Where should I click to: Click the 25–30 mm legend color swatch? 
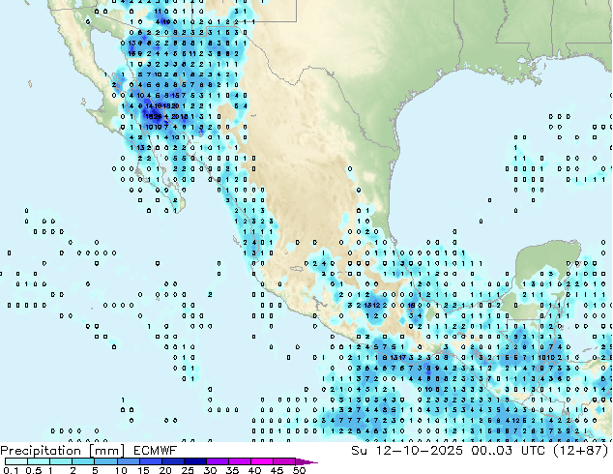pyautogui.click(x=195, y=461)
